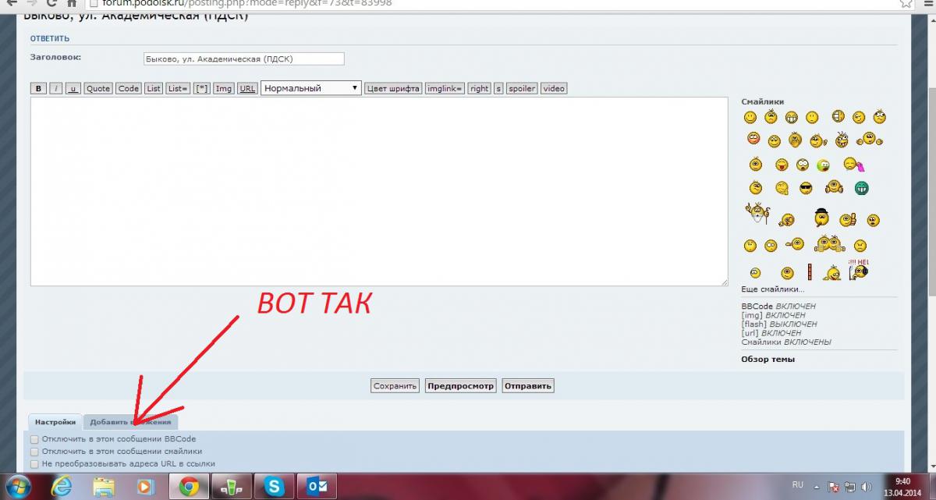This screenshot has height=500, width=936.
Task: Select the 'Настройки' tab
Action: click(55, 422)
